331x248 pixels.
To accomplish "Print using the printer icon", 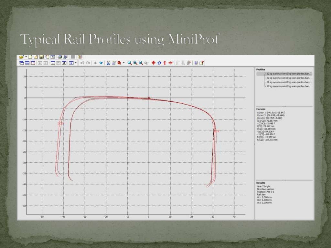I will coord(60,57).
